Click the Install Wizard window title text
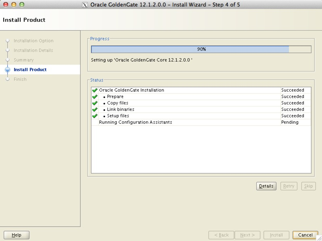The height and width of the screenshot is (241, 322). coord(165,5)
